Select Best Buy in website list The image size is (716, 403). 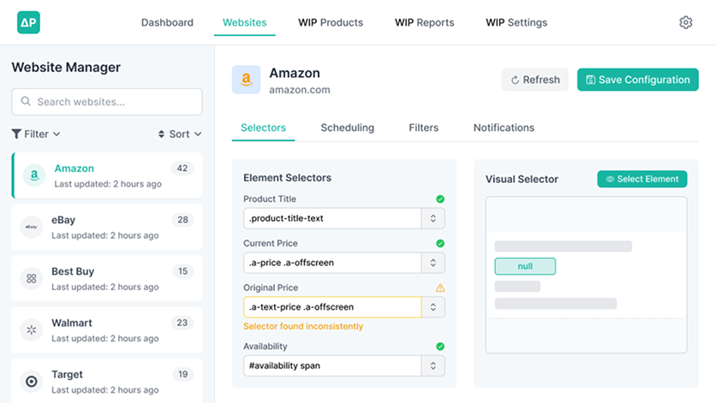click(107, 278)
